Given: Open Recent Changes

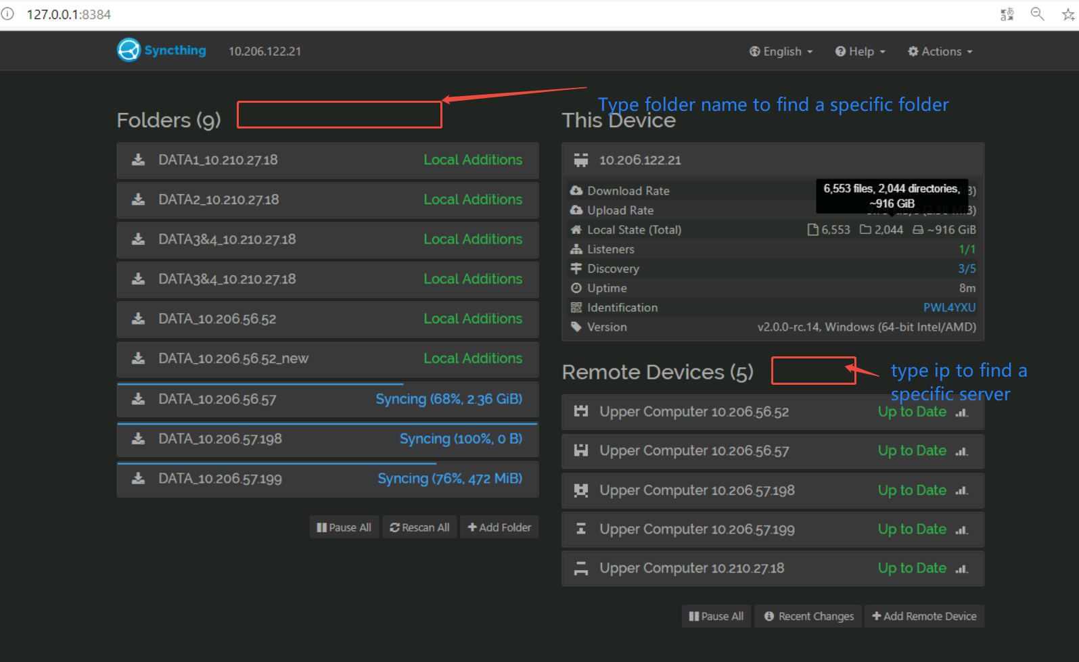Looking at the screenshot, I should (808, 617).
